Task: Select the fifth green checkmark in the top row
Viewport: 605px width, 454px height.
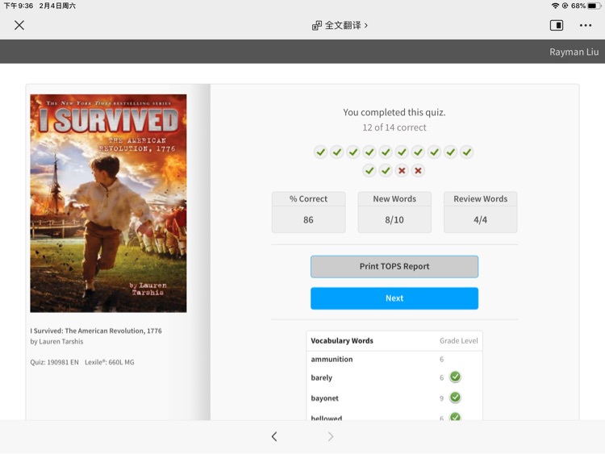Action: click(x=386, y=152)
